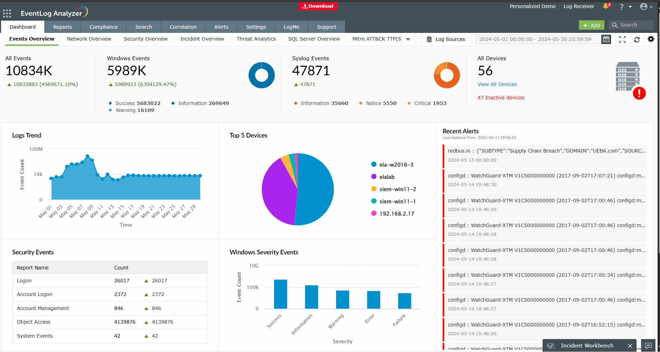Click the Syslog Events 47871 count

tap(311, 71)
